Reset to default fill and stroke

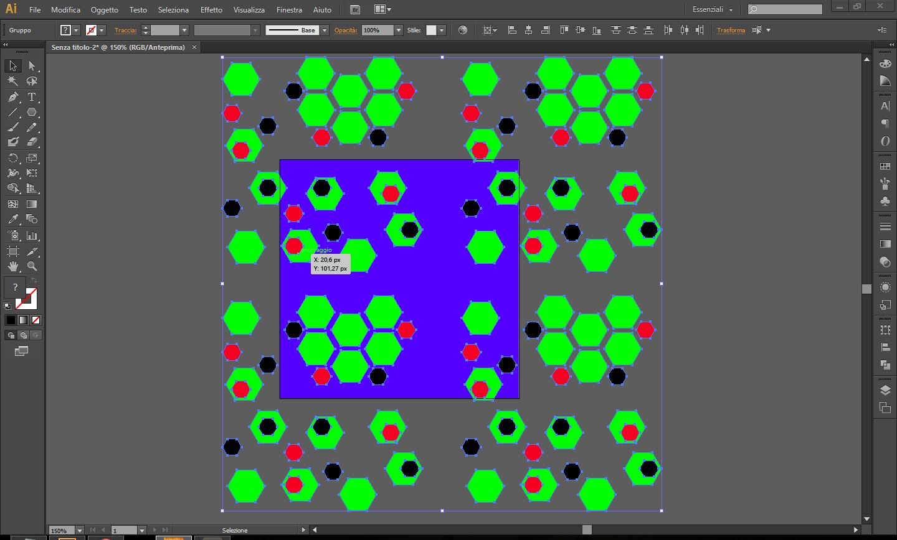[7, 306]
